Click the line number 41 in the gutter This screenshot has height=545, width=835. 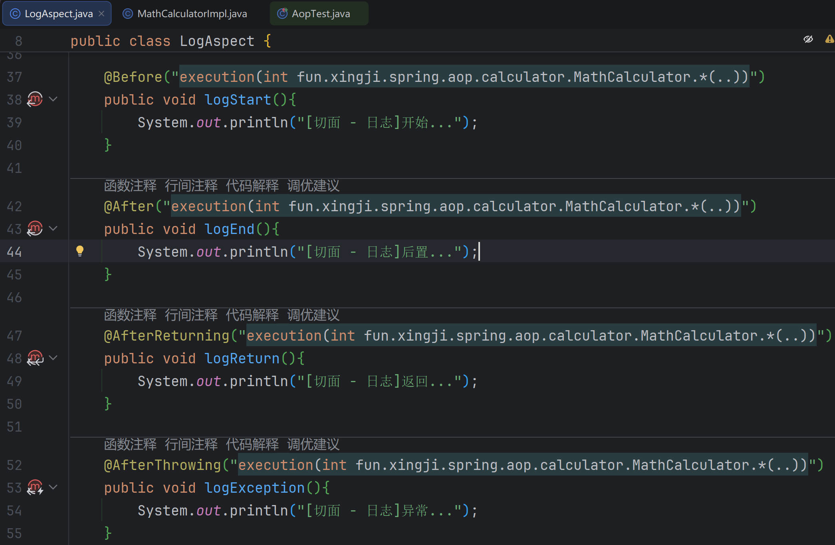tap(14, 168)
